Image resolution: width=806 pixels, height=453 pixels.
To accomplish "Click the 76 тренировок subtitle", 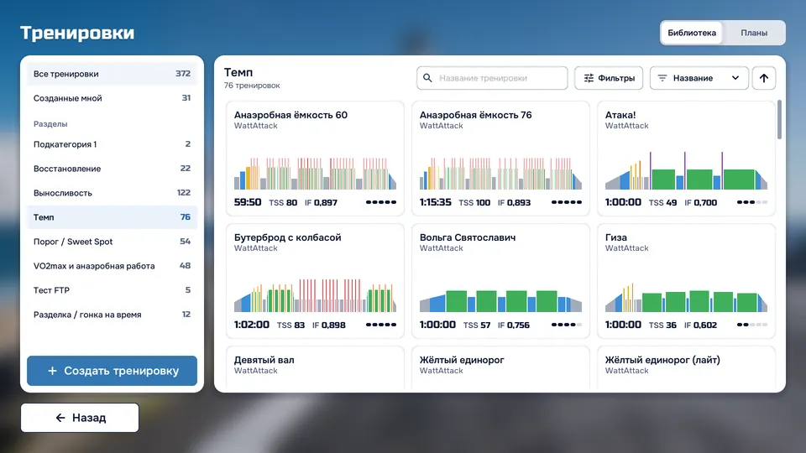I will 252,86.
